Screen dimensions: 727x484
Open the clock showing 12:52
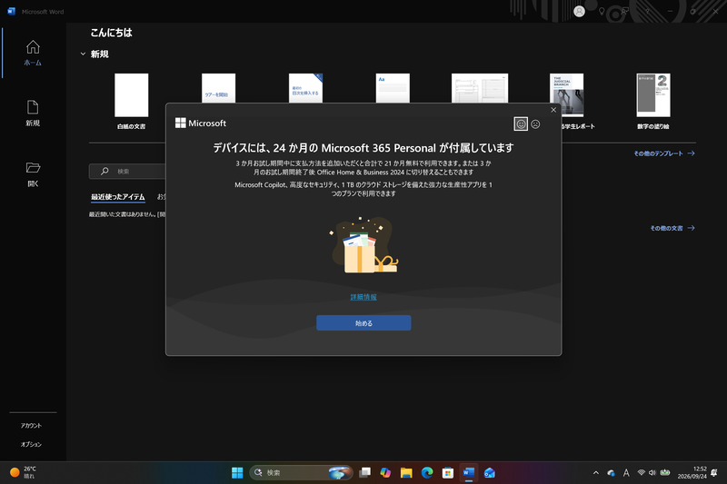(x=692, y=472)
